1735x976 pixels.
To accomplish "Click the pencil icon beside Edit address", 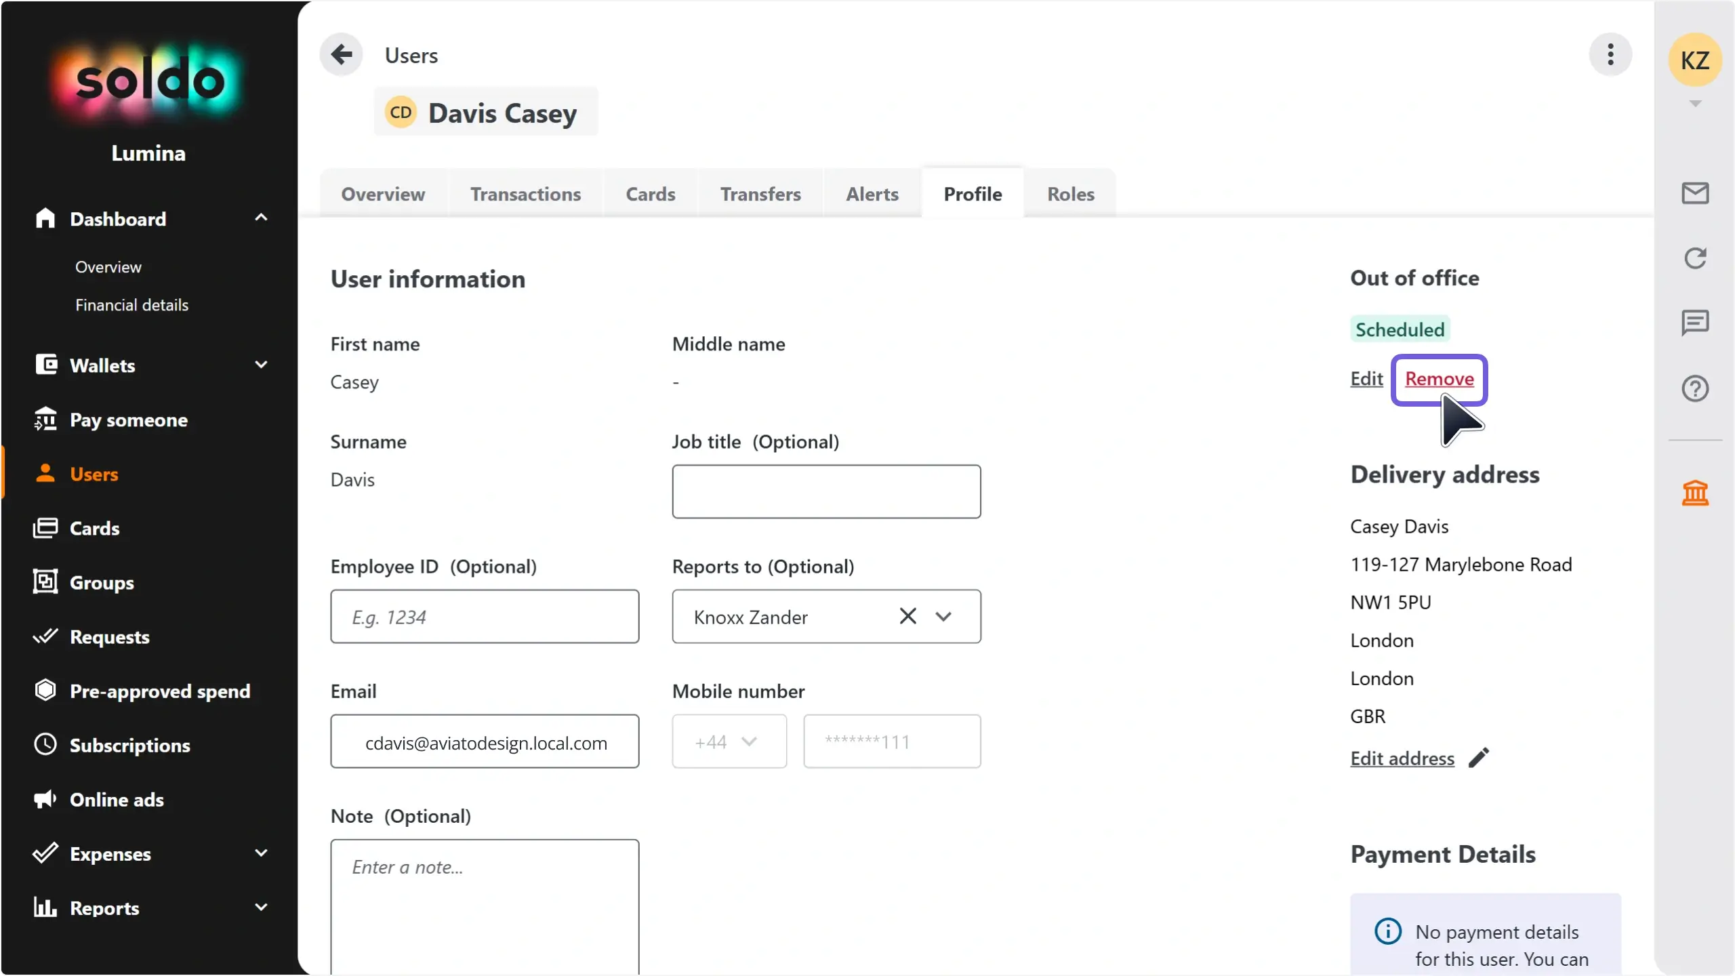I will (1478, 758).
